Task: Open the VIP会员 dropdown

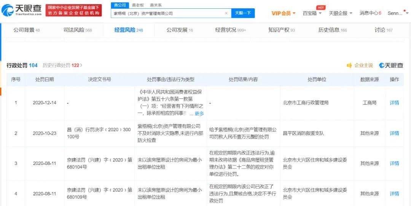Action: 284,13
